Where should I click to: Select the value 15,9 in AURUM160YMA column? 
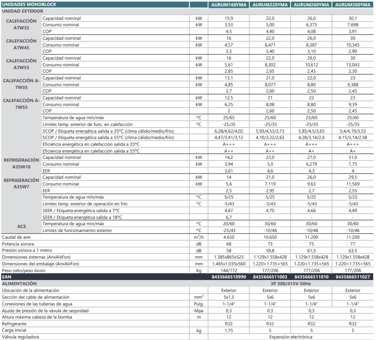coord(229,19)
